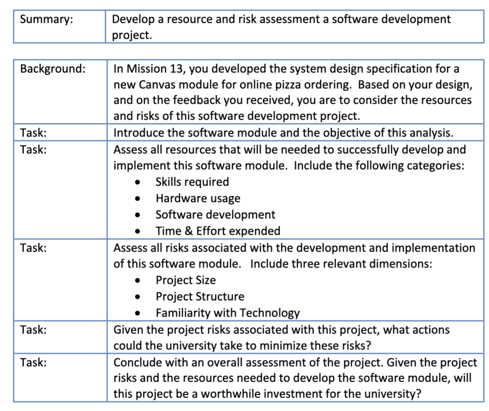Click the "Hardware usage" bullet item
The image size is (489, 411).
coord(198,198)
